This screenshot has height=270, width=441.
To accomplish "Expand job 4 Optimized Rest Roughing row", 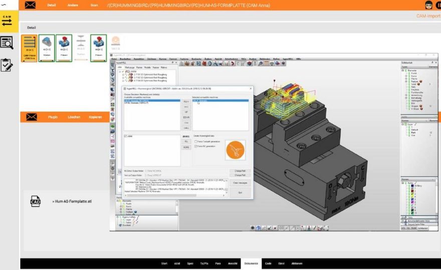I will 123,81.
